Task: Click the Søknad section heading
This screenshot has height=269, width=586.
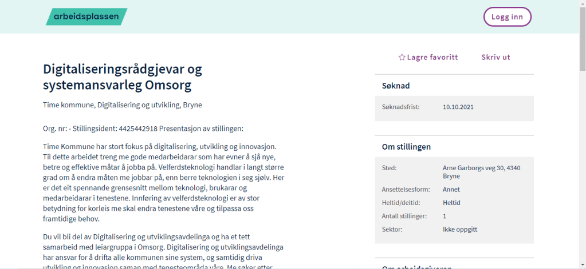Action: (396, 86)
